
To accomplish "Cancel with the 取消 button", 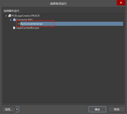I will point(117,109).
